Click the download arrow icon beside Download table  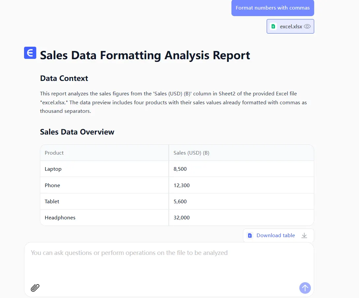(x=304, y=236)
